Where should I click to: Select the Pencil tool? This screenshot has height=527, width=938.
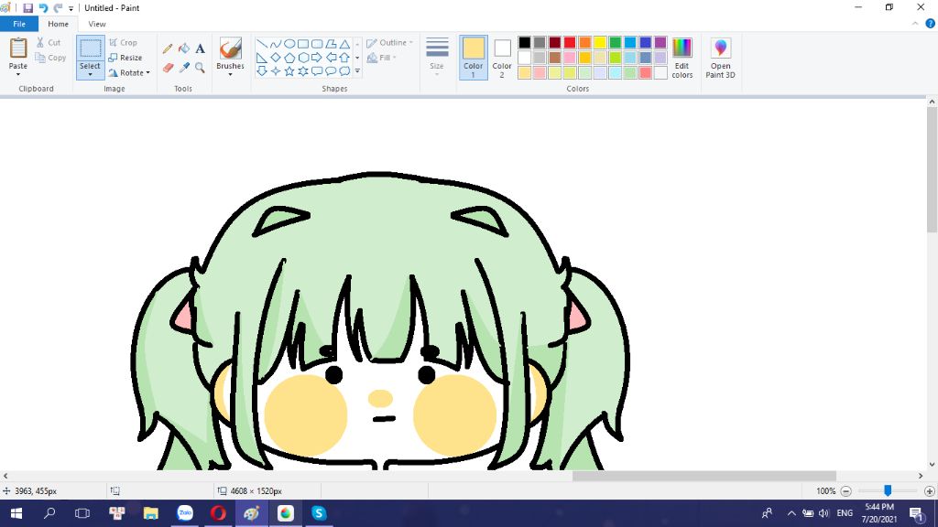(x=168, y=48)
